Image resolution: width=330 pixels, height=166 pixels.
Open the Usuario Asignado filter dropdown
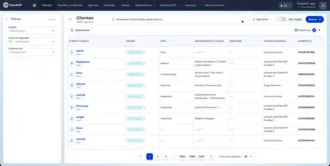click(x=32, y=41)
